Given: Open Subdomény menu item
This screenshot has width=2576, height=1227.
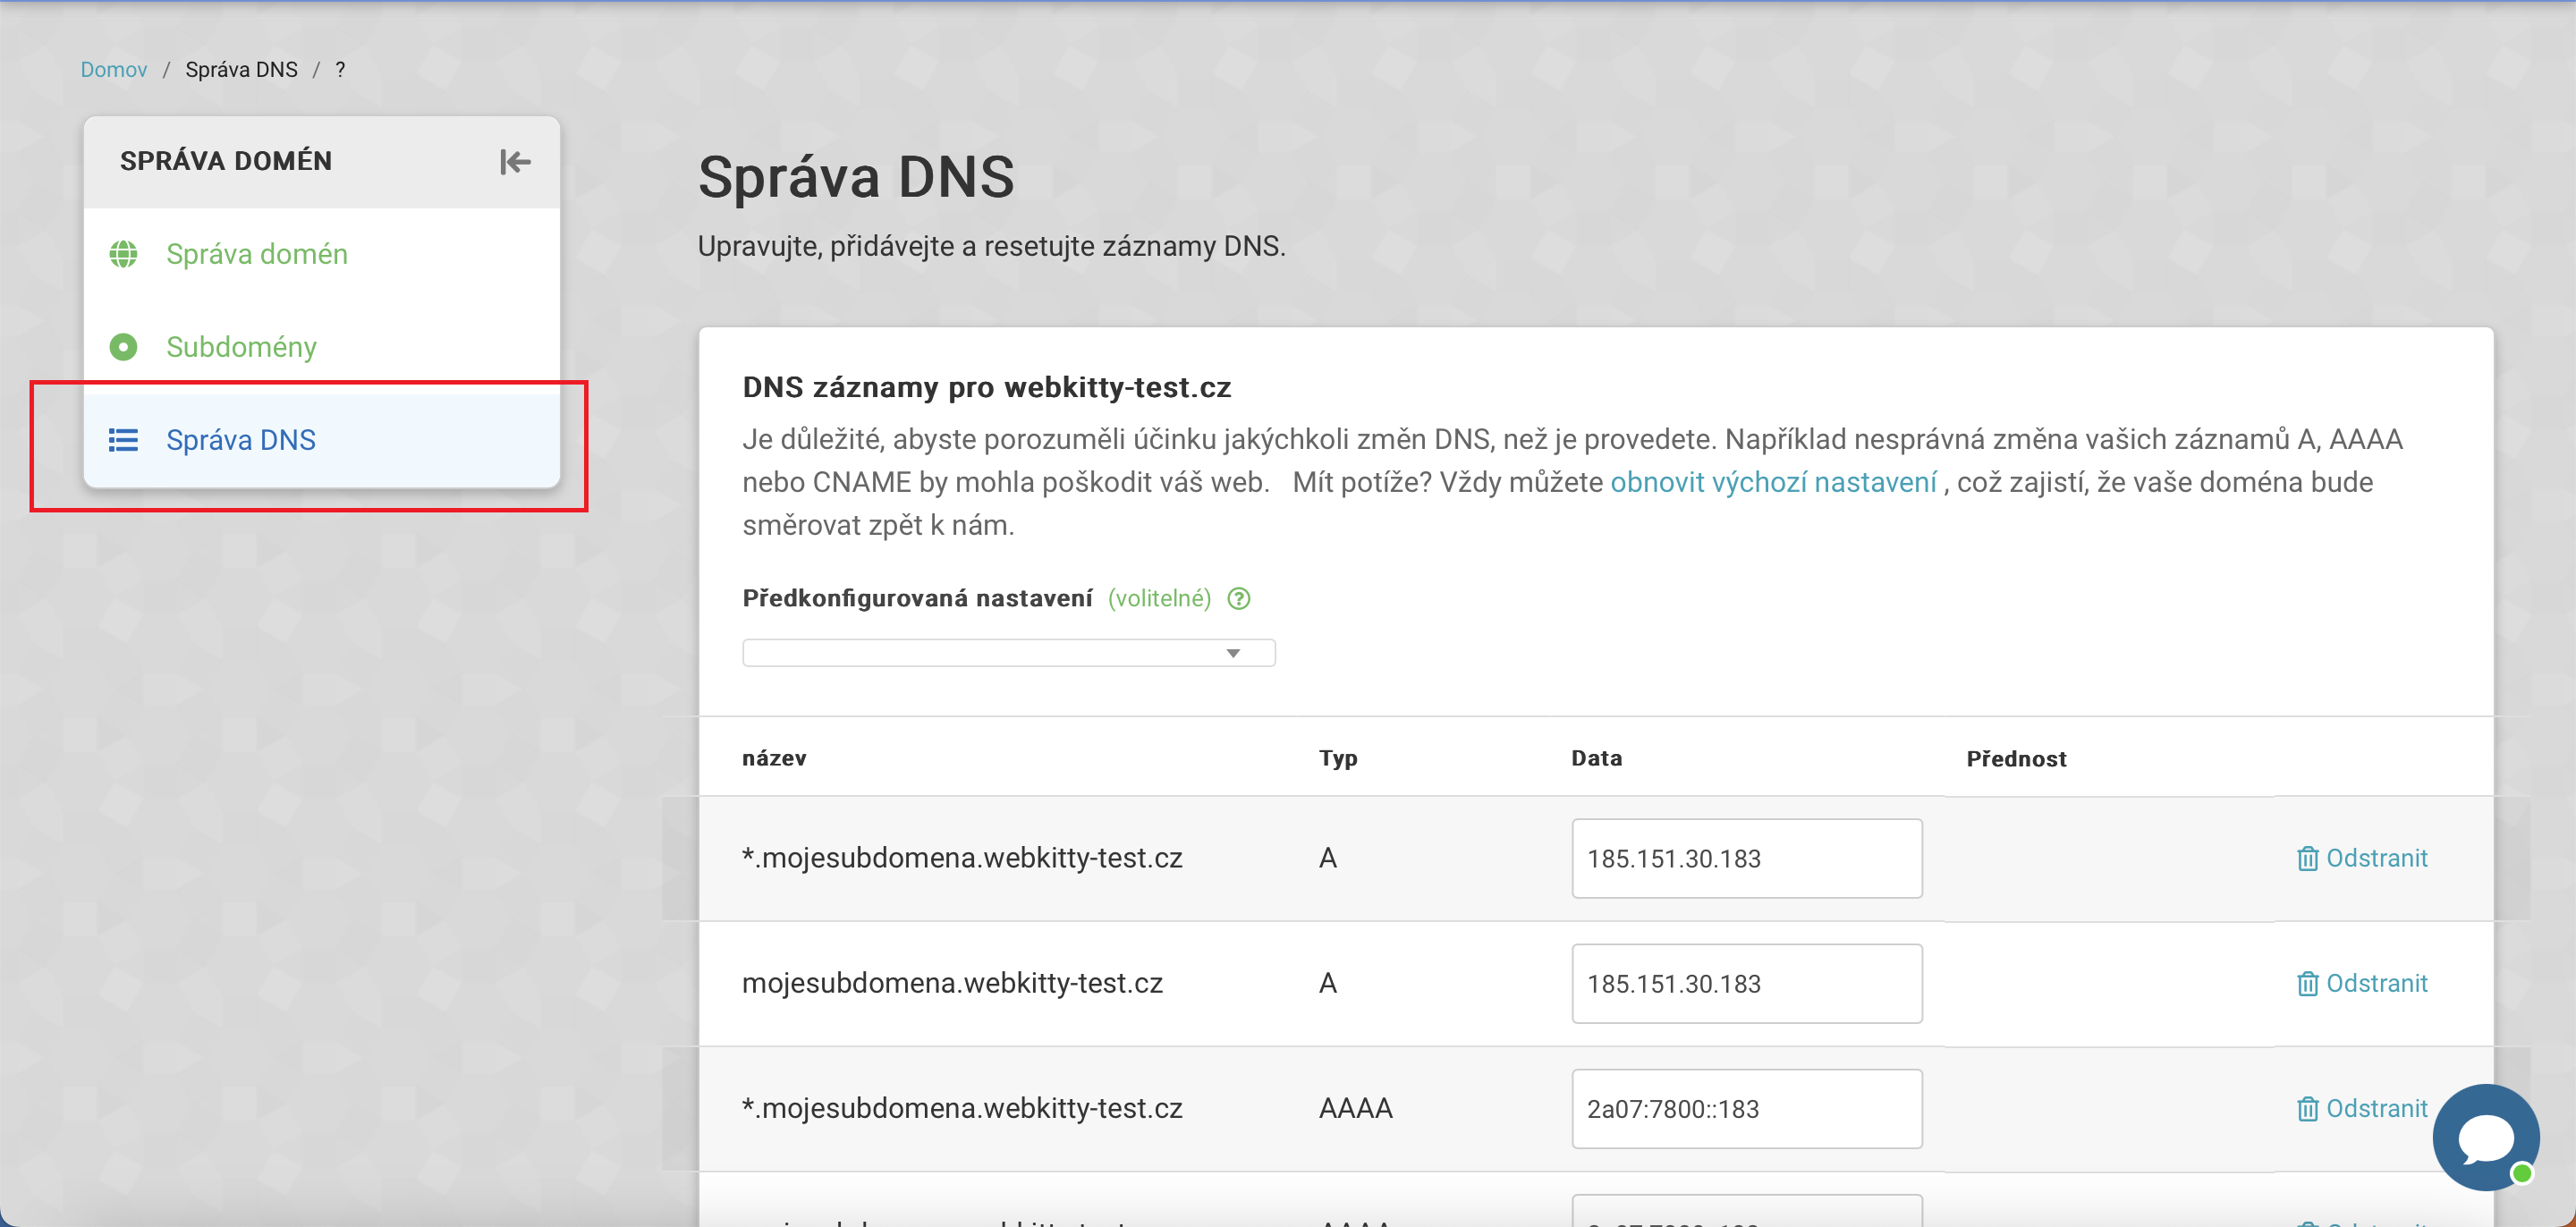Looking at the screenshot, I should 321,347.
